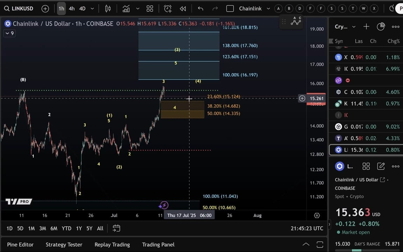This screenshot has height=252, width=403.
Task: Open the Pine Editor tab
Action: click(x=20, y=245)
